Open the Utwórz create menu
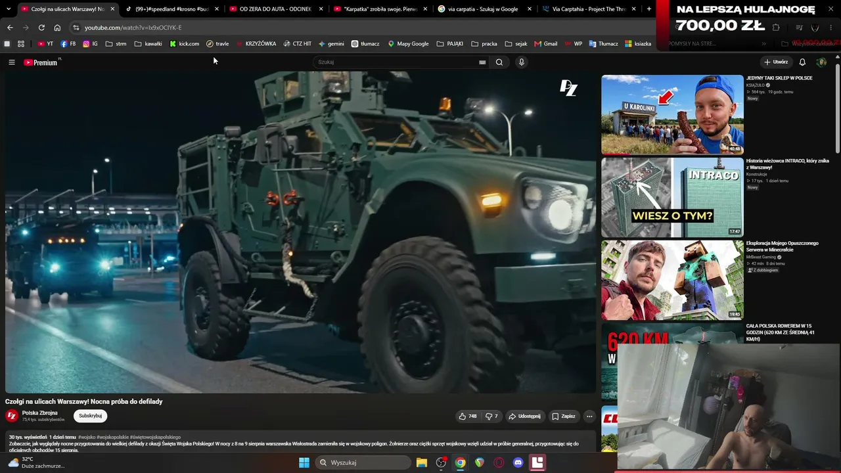Image resolution: width=841 pixels, height=473 pixels. click(x=776, y=62)
